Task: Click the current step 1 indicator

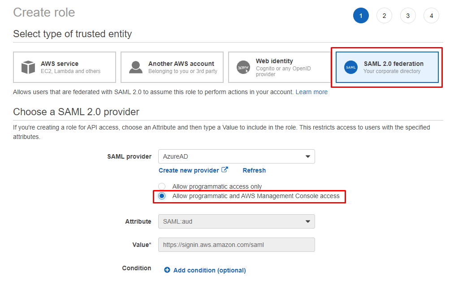Action: tap(361, 16)
